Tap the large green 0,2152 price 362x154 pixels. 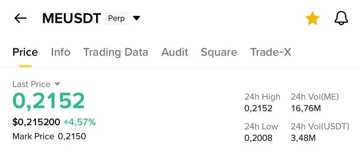49,101
